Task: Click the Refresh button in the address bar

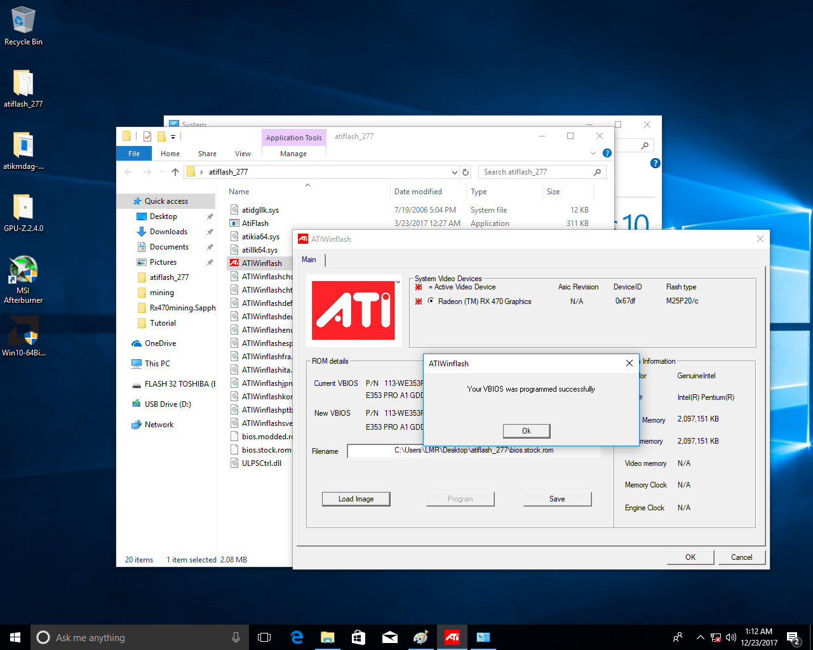Action: (x=466, y=172)
